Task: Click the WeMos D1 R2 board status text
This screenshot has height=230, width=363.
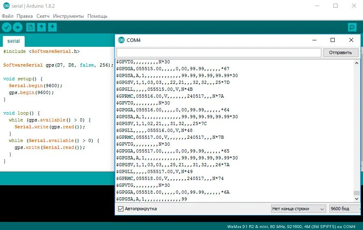Action: point(291,226)
